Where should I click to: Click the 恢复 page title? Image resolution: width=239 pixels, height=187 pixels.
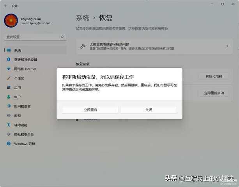[x=106, y=18]
